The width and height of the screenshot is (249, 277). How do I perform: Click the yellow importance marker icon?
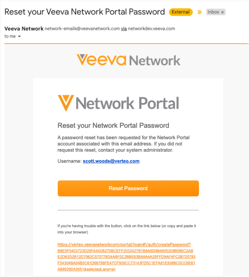click(x=199, y=12)
